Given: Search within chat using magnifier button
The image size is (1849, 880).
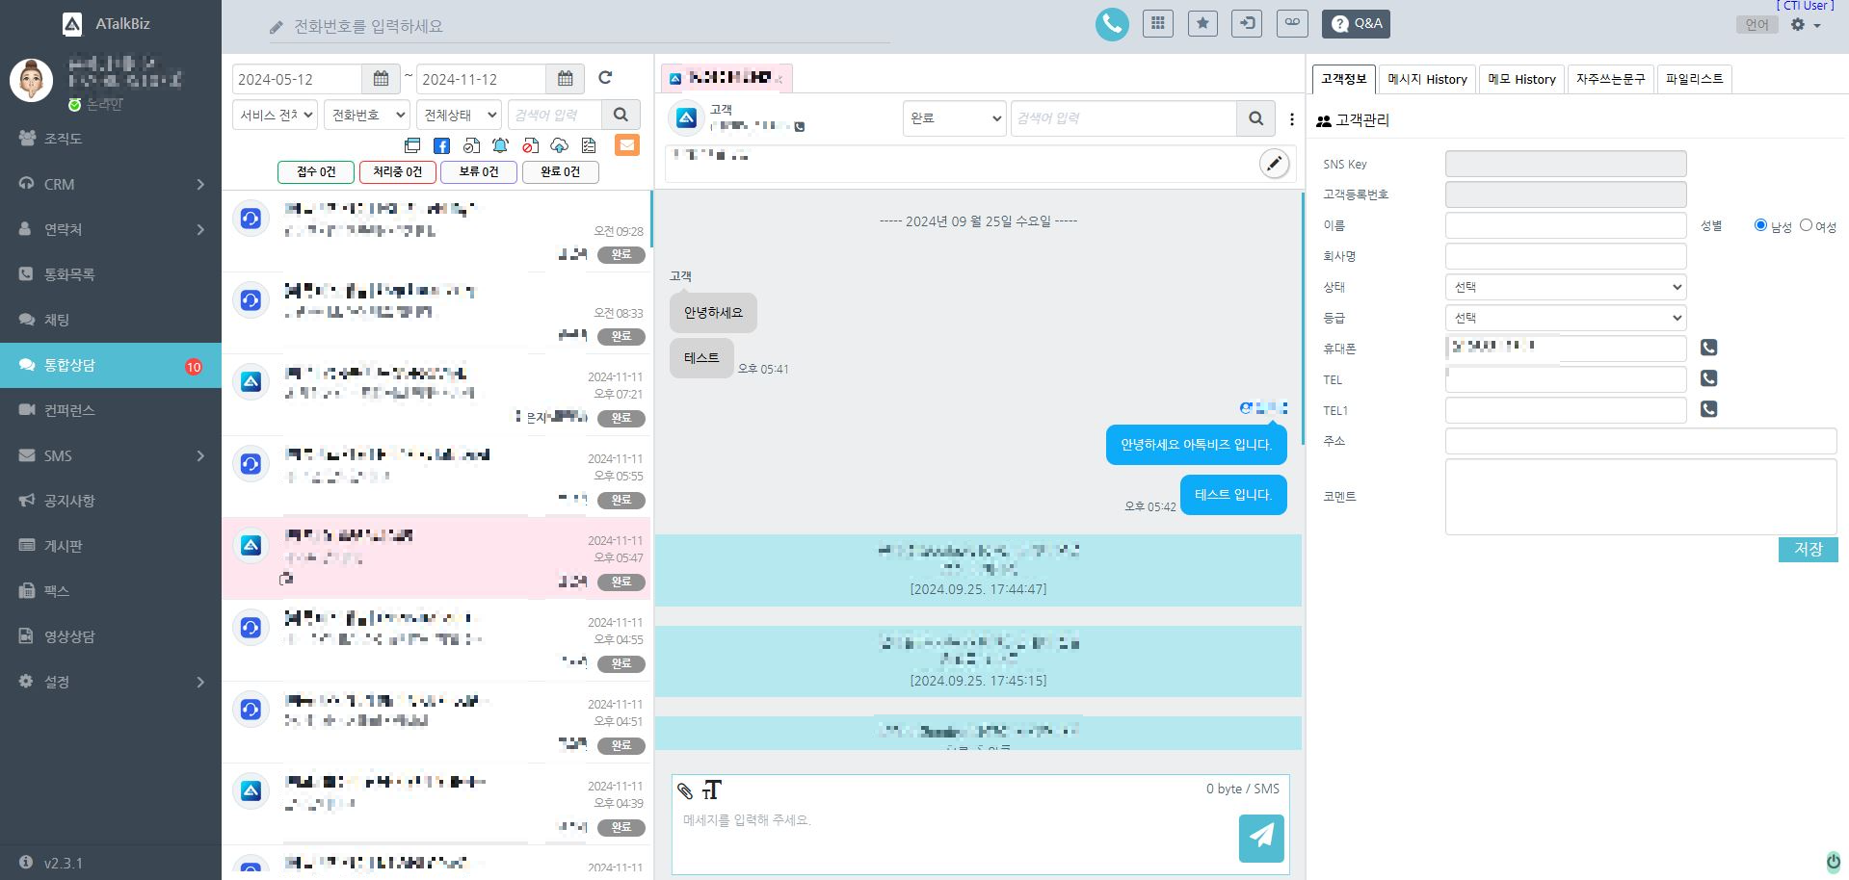Looking at the screenshot, I should [x=1255, y=118].
